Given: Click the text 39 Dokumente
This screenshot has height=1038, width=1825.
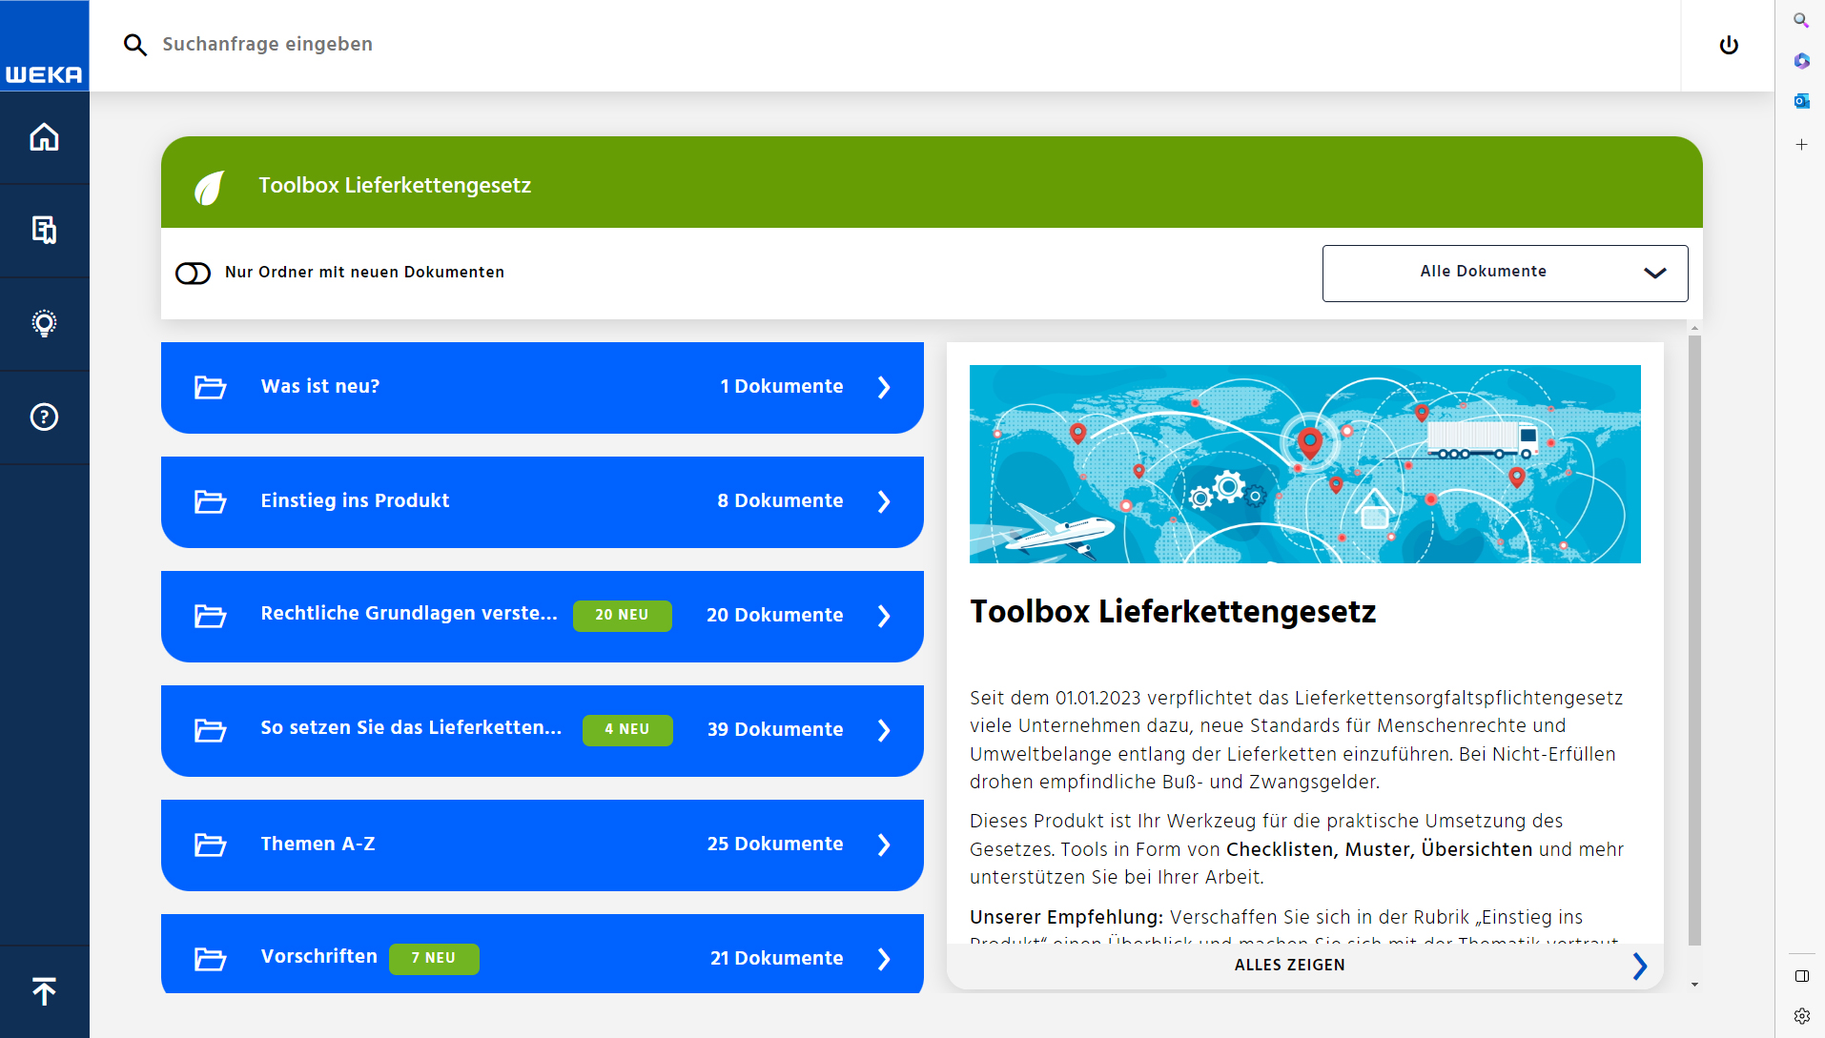Looking at the screenshot, I should (774, 730).
